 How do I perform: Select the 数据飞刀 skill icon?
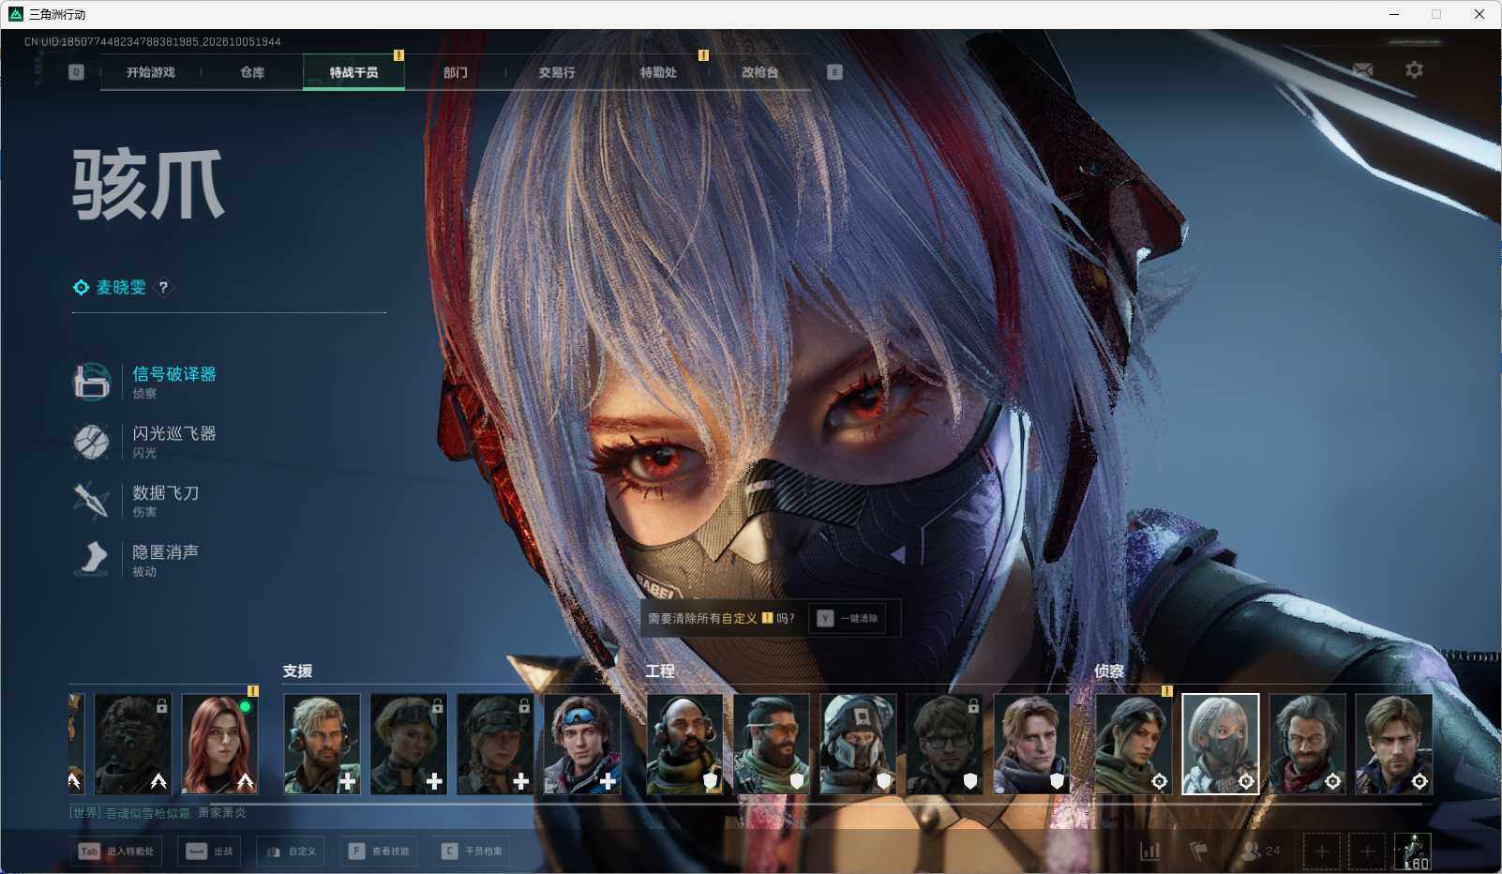(x=92, y=500)
